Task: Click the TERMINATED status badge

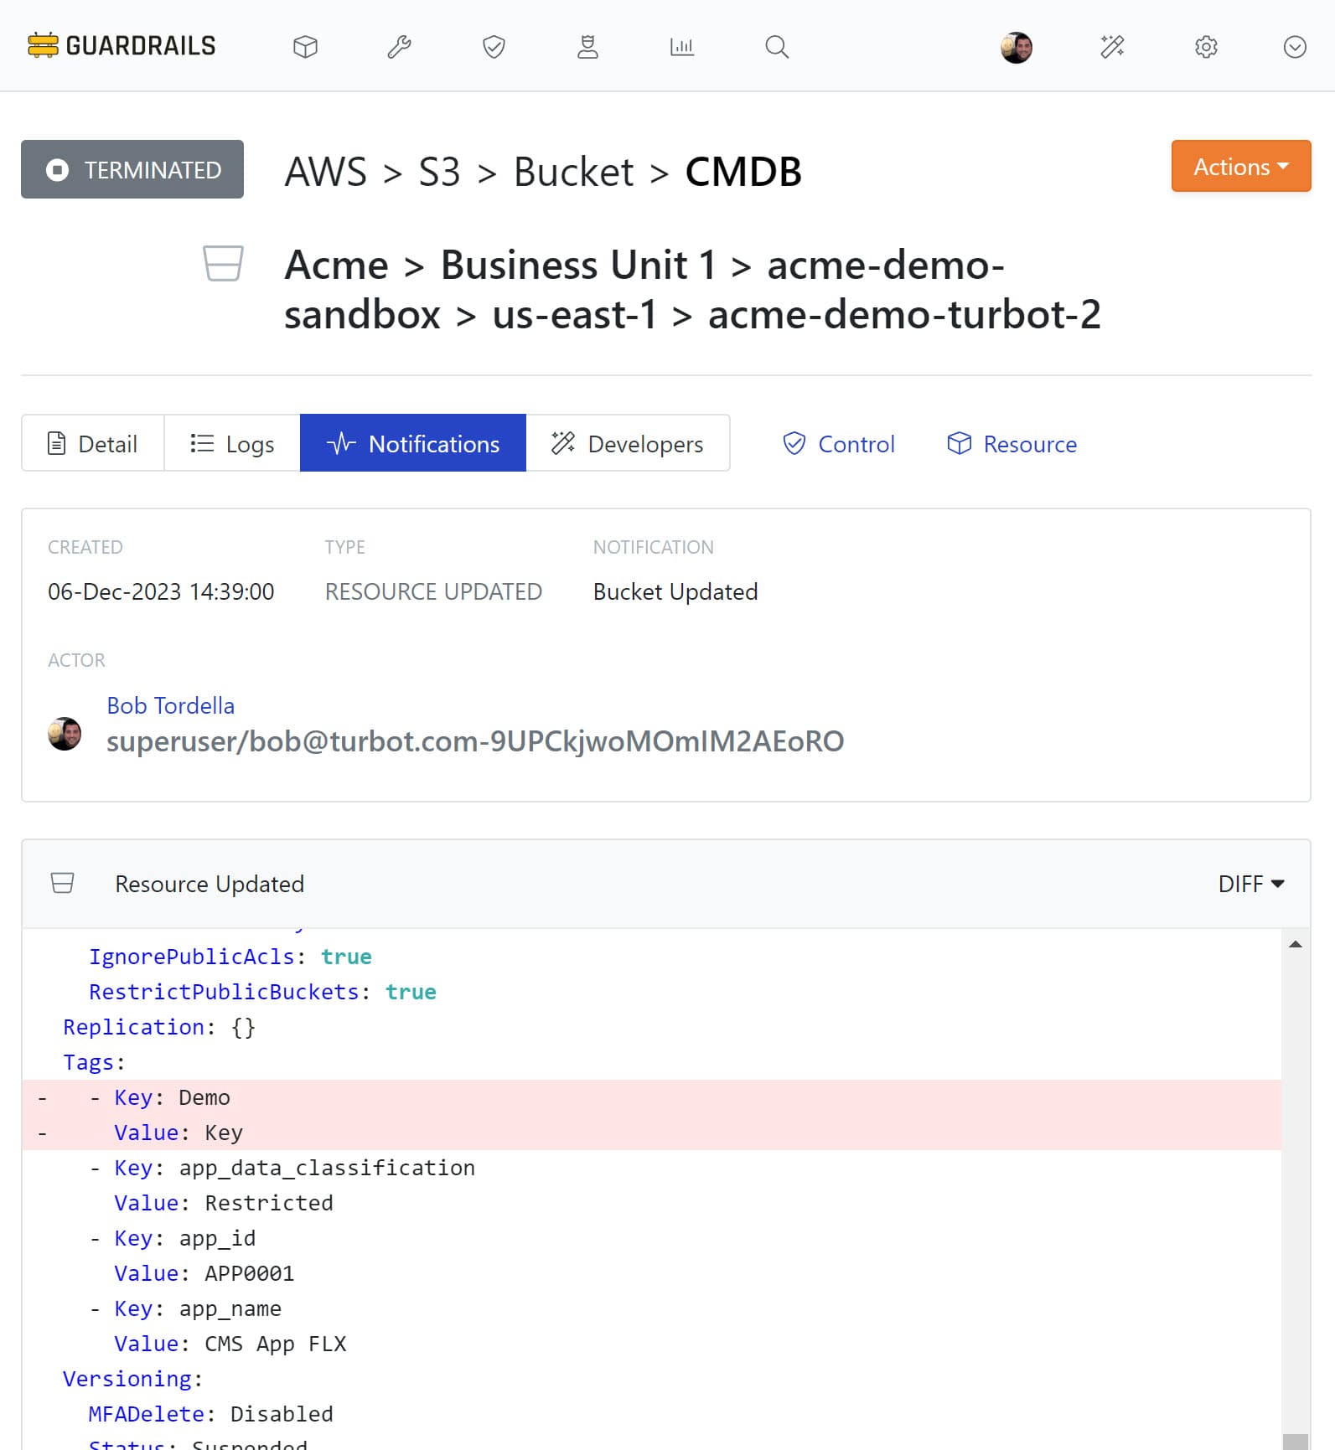Action: pos(132,169)
